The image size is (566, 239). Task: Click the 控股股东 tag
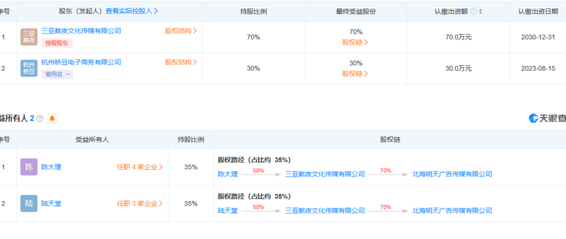click(x=57, y=43)
